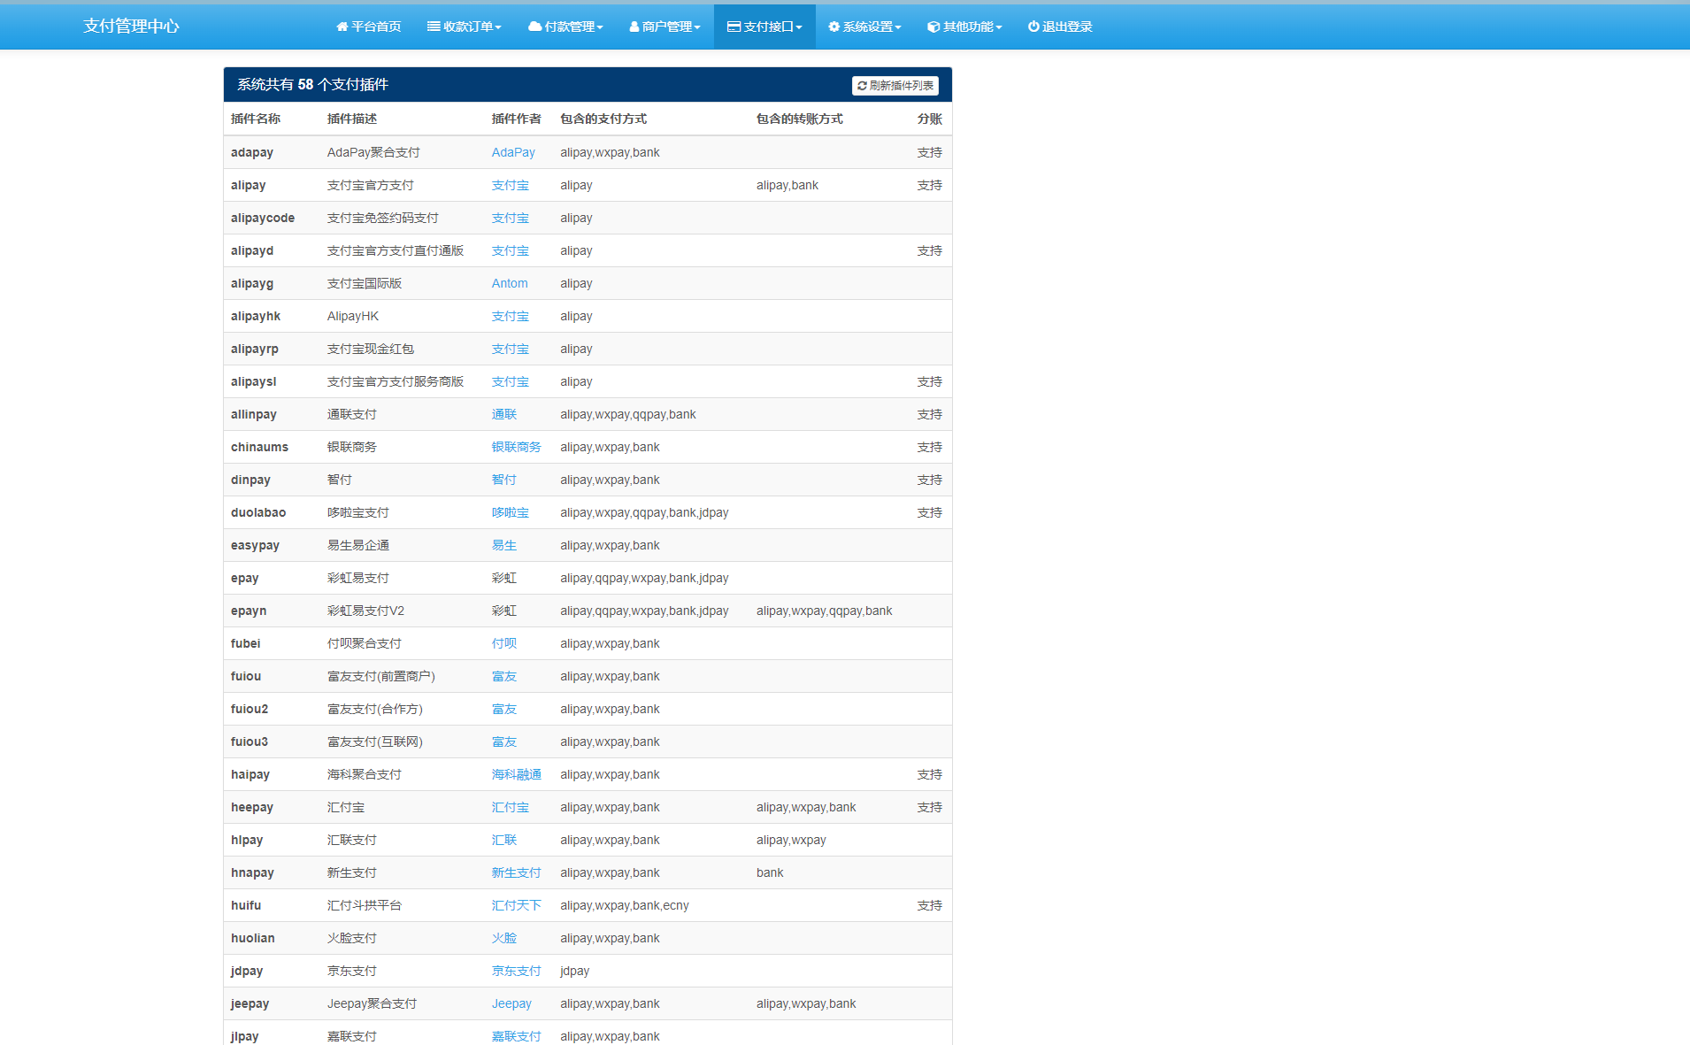The height and width of the screenshot is (1045, 1690).
Task: Click the Antom author link for alipayg
Action: click(x=510, y=283)
